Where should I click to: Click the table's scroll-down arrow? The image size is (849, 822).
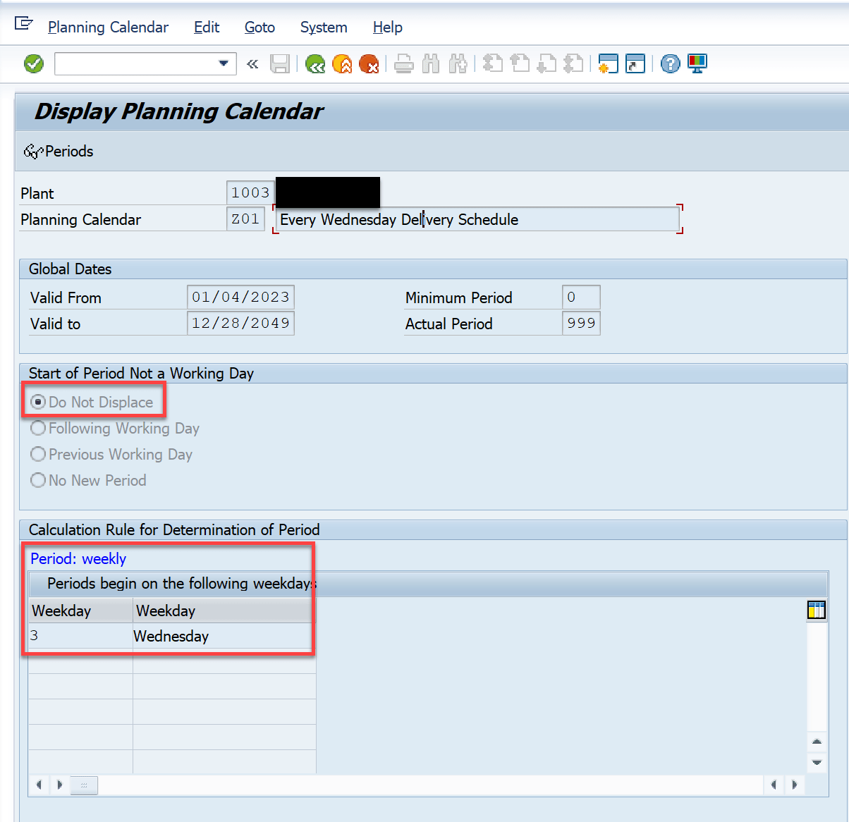tap(817, 763)
